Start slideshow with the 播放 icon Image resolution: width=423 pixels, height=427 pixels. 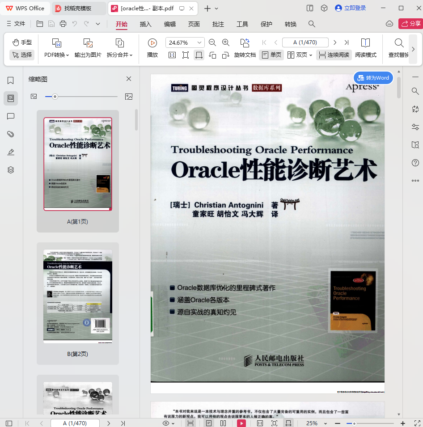click(152, 43)
